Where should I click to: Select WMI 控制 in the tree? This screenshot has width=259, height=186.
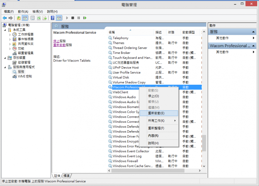(25, 76)
